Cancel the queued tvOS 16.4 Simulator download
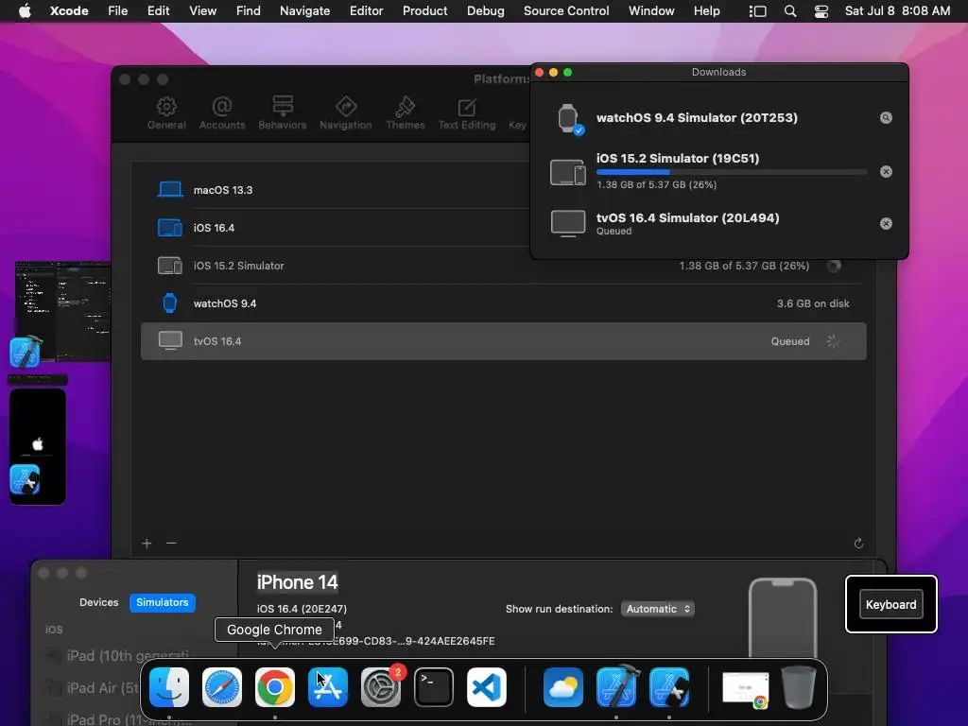968x726 pixels. 886,223
